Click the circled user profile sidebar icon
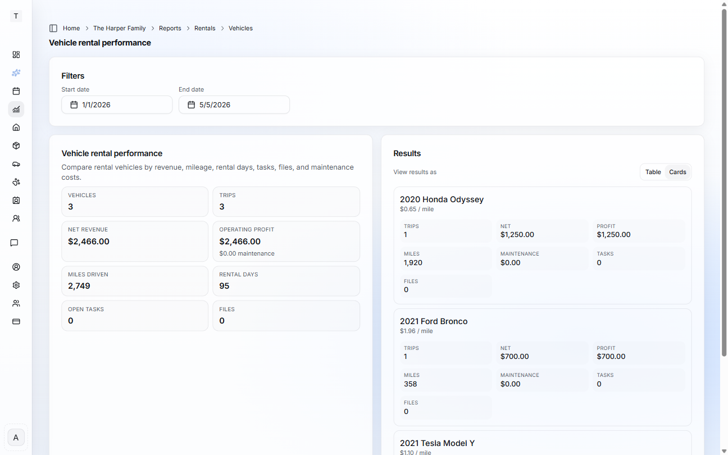This screenshot has width=728, height=455. [16, 267]
